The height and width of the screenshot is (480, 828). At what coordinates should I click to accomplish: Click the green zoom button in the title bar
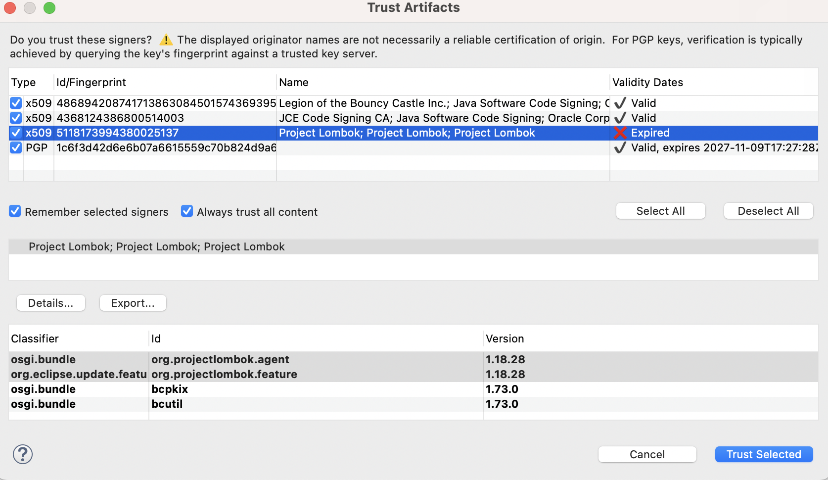tap(49, 8)
